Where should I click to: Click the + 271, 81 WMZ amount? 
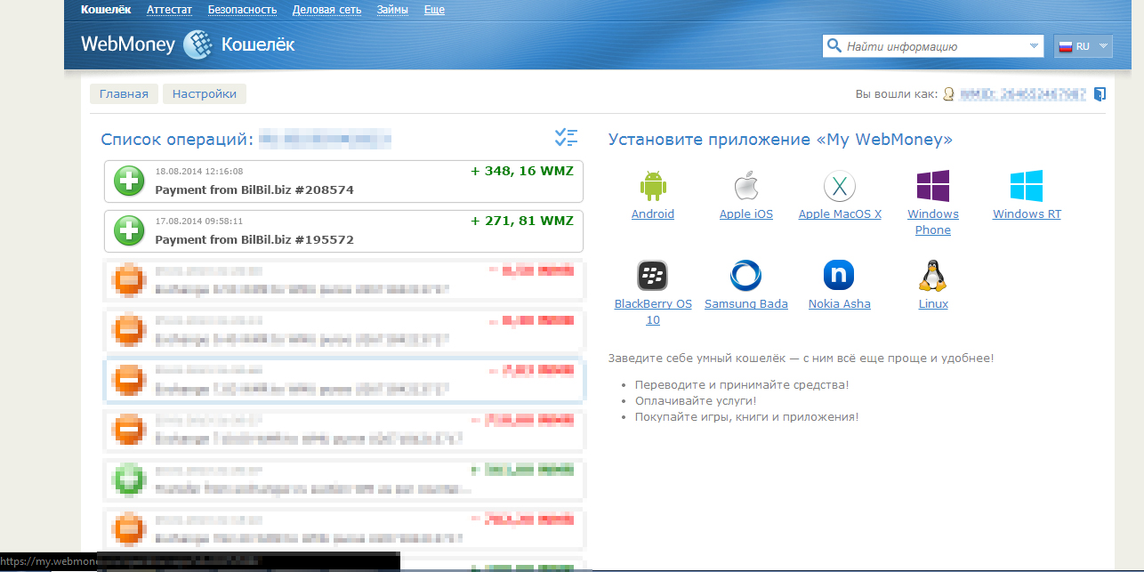pyautogui.click(x=522, y=221)
